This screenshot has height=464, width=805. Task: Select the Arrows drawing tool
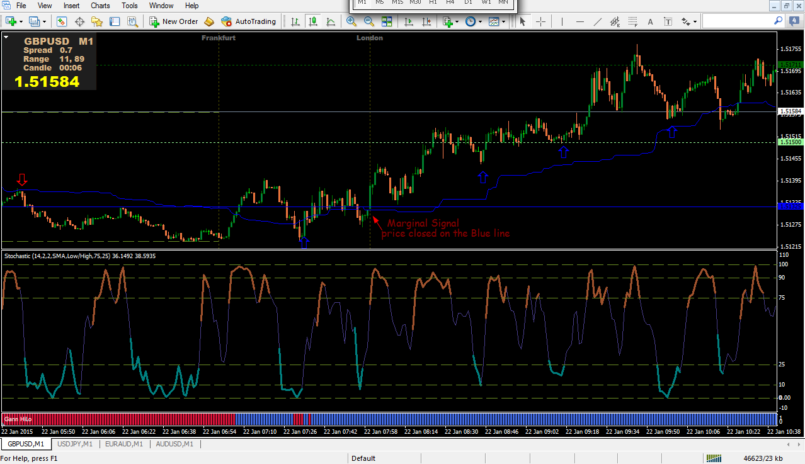pos(686,21)
